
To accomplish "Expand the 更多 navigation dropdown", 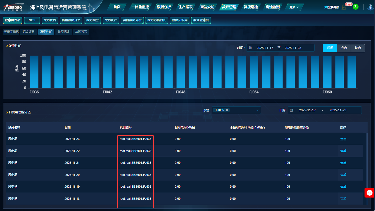I will [x=294, y=7].
